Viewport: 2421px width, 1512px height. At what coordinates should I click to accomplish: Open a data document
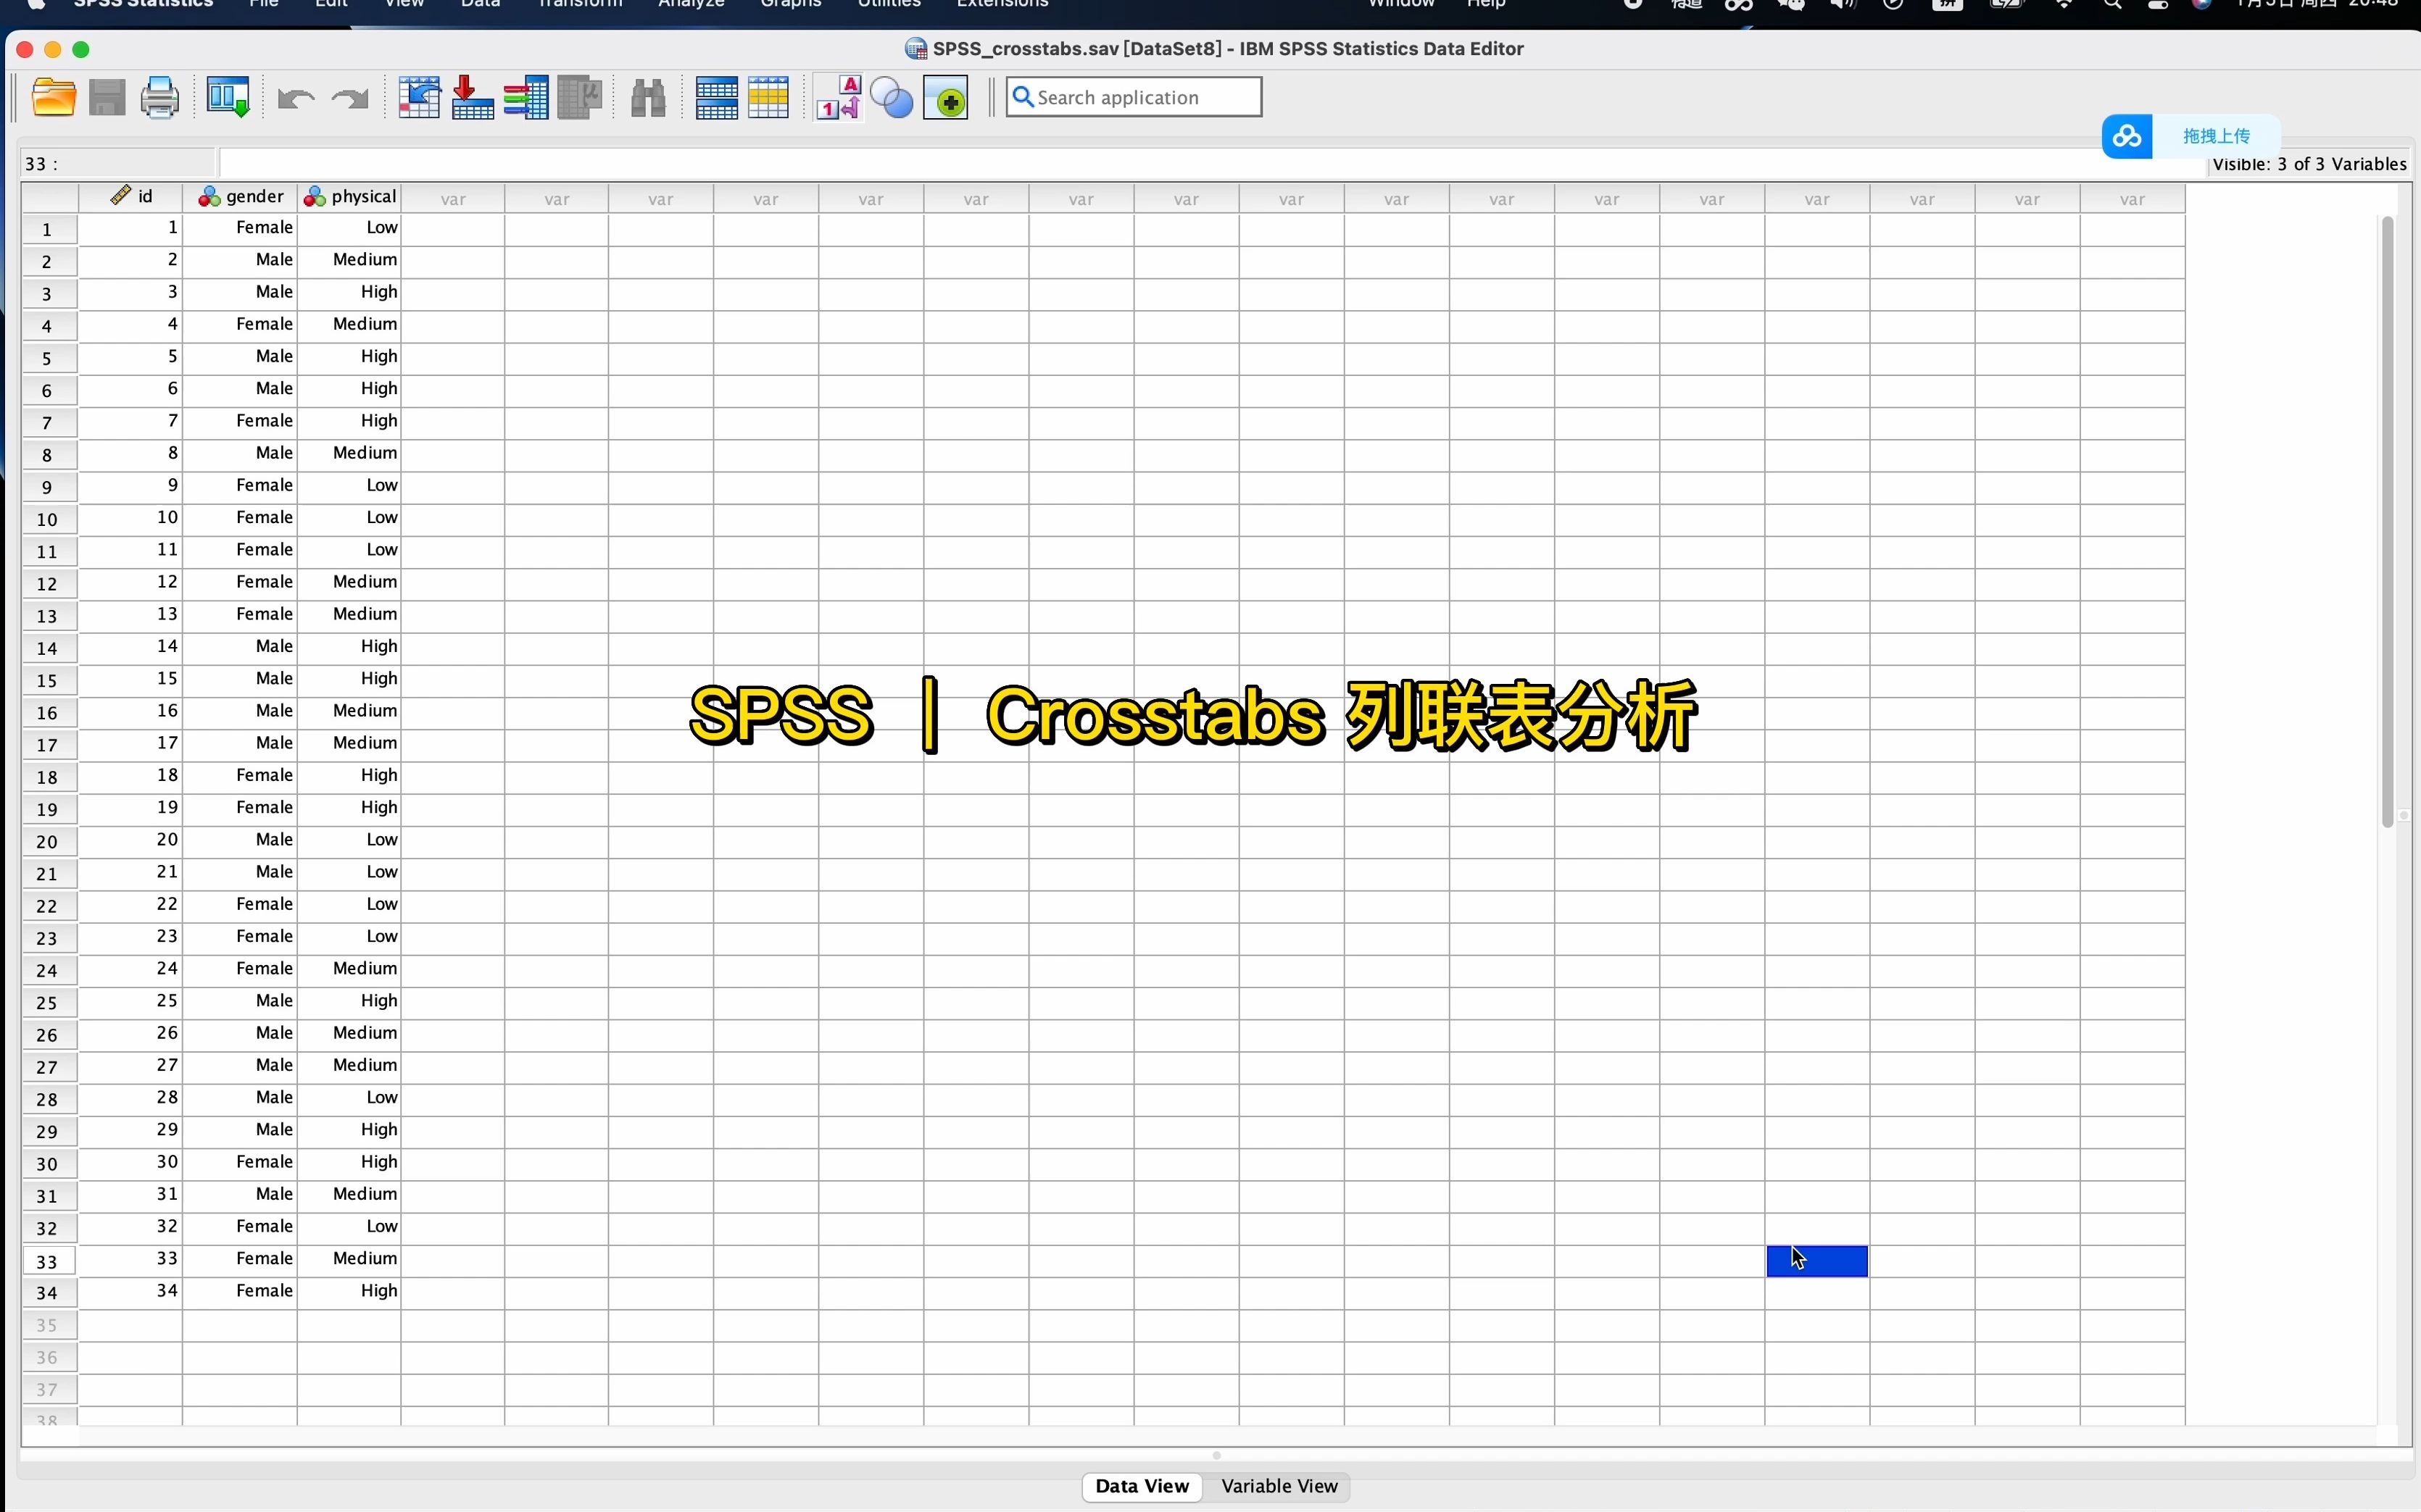tap(54, 97)
